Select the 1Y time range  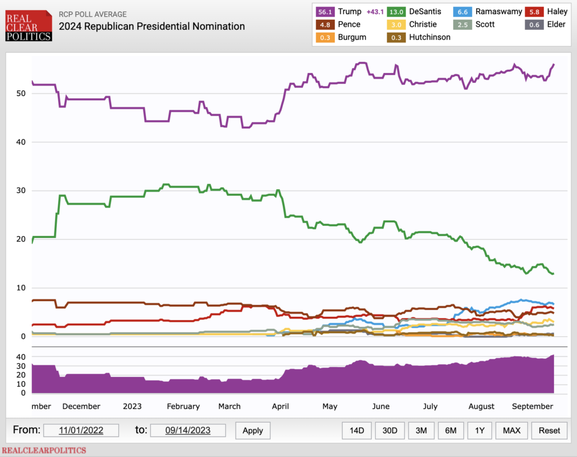tap(480, 431)
